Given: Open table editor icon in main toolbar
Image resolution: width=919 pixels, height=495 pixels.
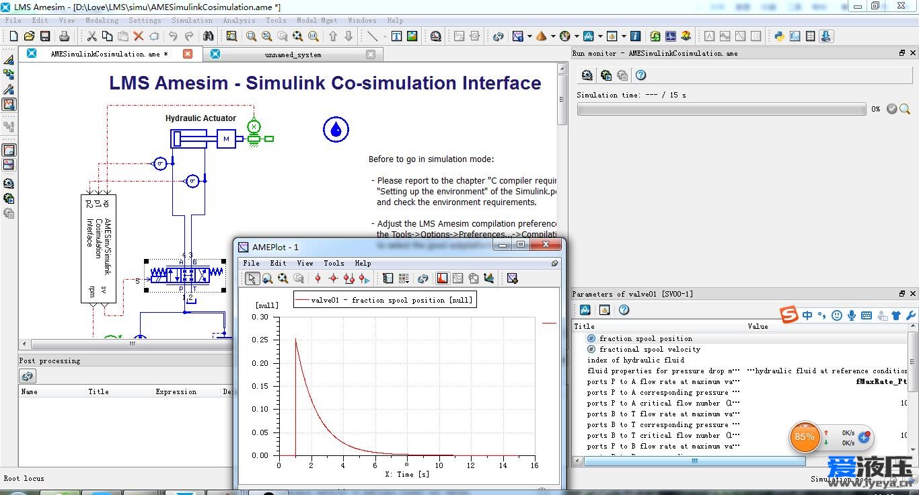Looking at the screenshot, I should coord(811,36).
